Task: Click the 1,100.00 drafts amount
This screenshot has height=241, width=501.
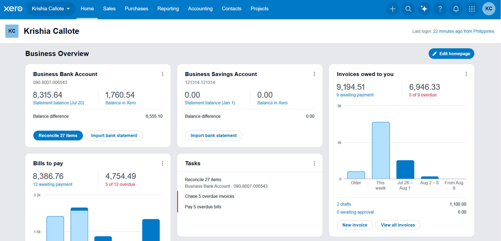Action: [x=458, y=204]
